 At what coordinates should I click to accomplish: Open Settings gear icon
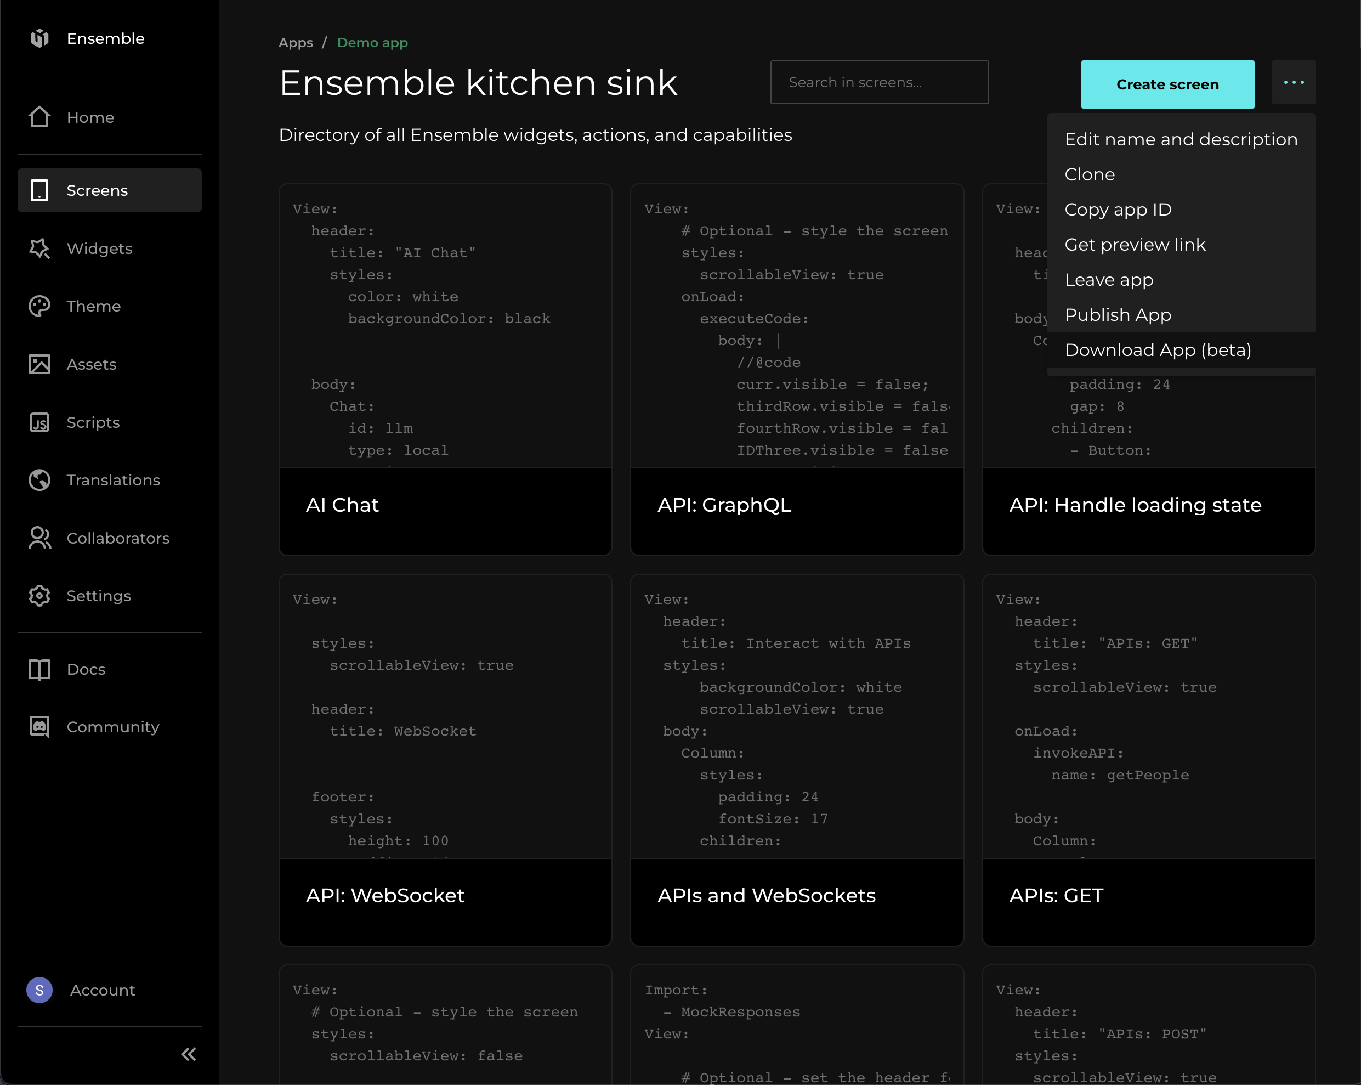(x=39, y=596)
